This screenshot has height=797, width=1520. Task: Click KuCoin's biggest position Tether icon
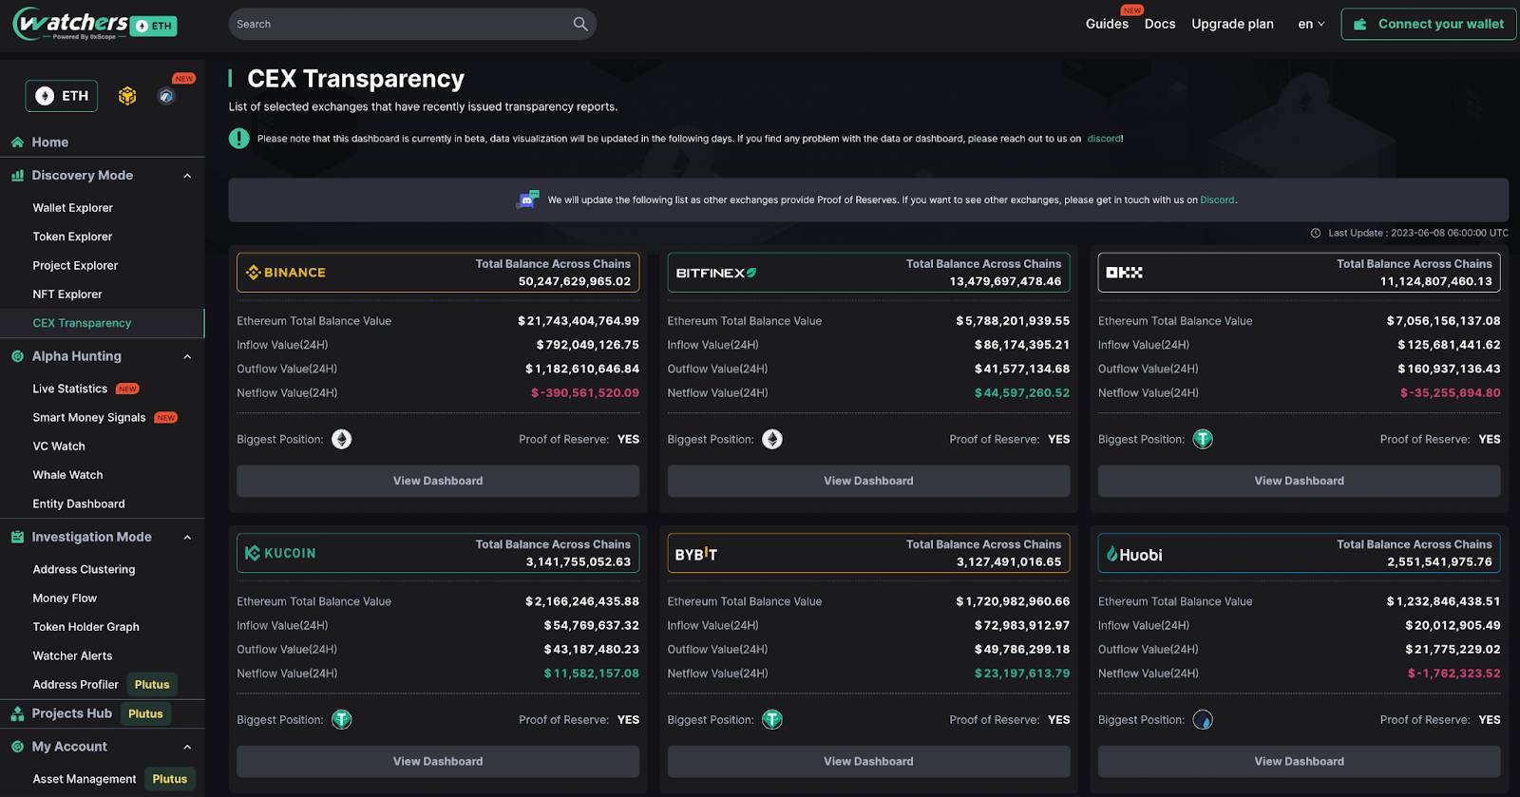(342, 719)
